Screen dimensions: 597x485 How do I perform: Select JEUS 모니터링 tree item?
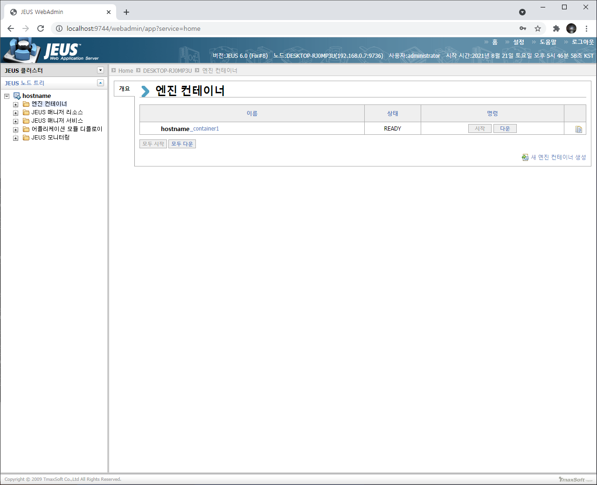pos(50,138)
